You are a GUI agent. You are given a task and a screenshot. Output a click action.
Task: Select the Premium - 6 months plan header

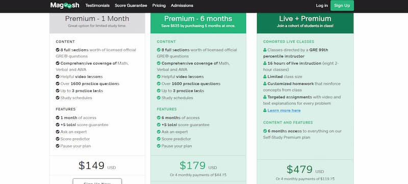198,23
